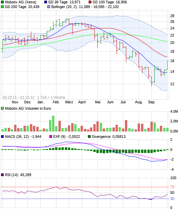Click the date range text 03.10.11 - 01.10.12
Viewport: 183px width, 211px height.
point(18,97)
